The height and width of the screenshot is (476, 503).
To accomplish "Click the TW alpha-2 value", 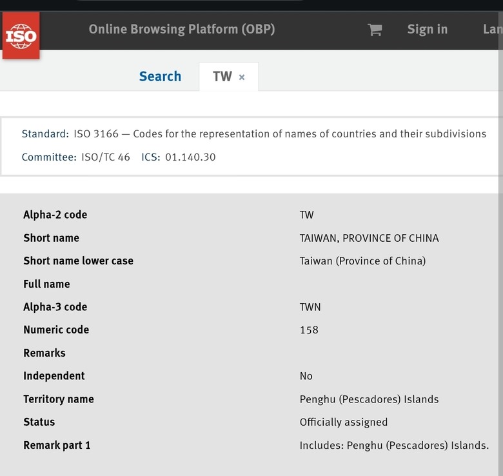I will click(x=307, y=215).
